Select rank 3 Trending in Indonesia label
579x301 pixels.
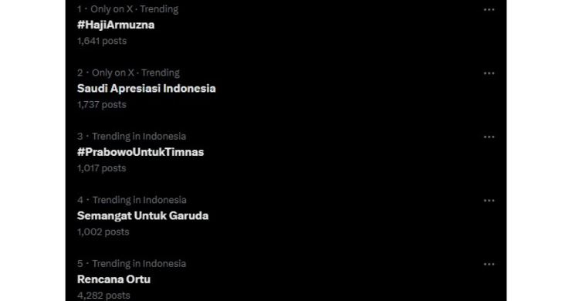tap(139, 137)
